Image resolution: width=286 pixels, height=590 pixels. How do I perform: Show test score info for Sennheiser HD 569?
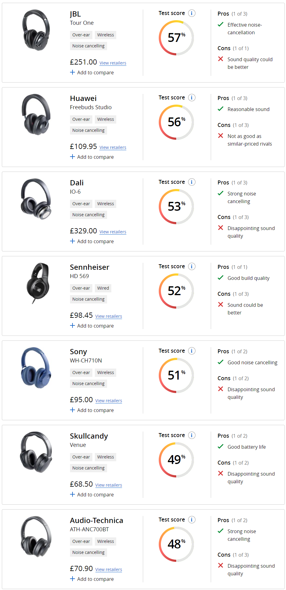pos(192,266)
